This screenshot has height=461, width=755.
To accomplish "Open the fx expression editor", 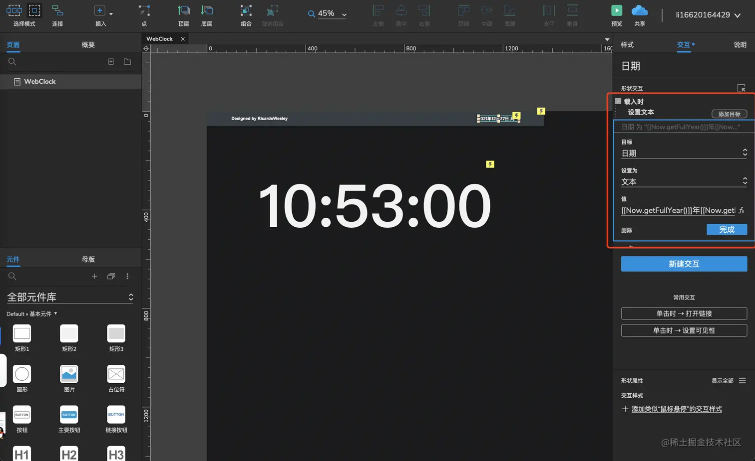I will point(742,210).
